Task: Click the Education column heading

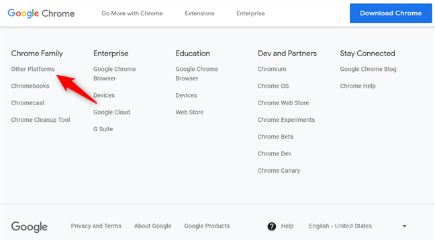Action: click(193, 54)
